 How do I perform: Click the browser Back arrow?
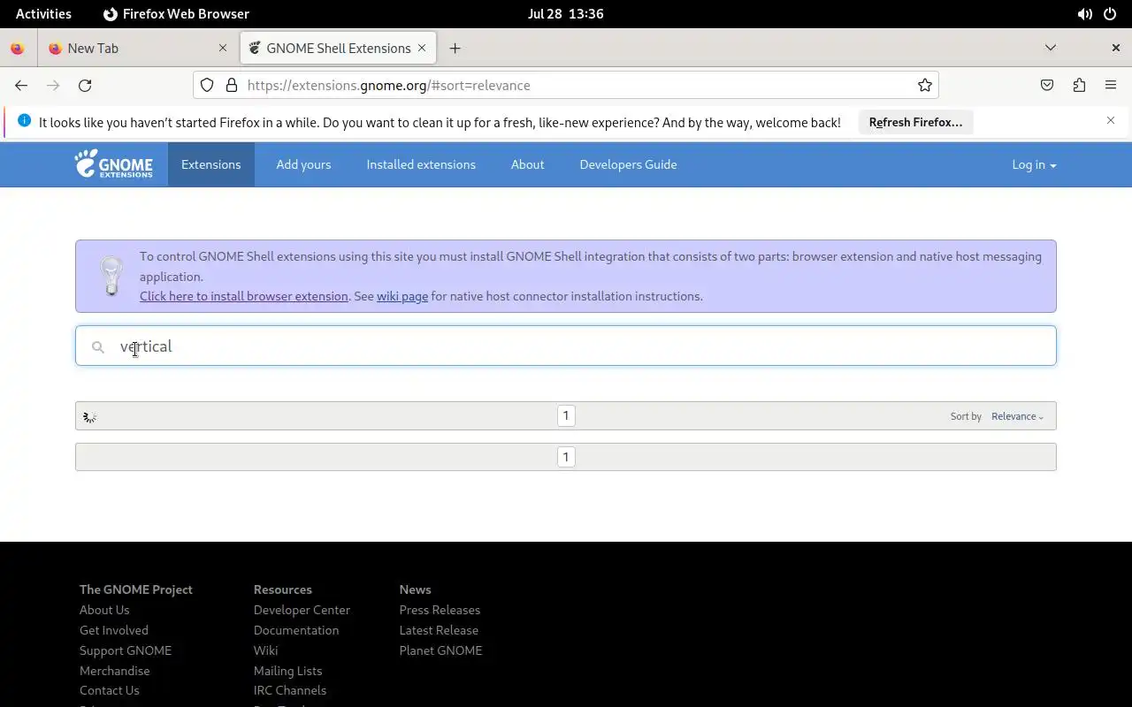tap(21, 85)
